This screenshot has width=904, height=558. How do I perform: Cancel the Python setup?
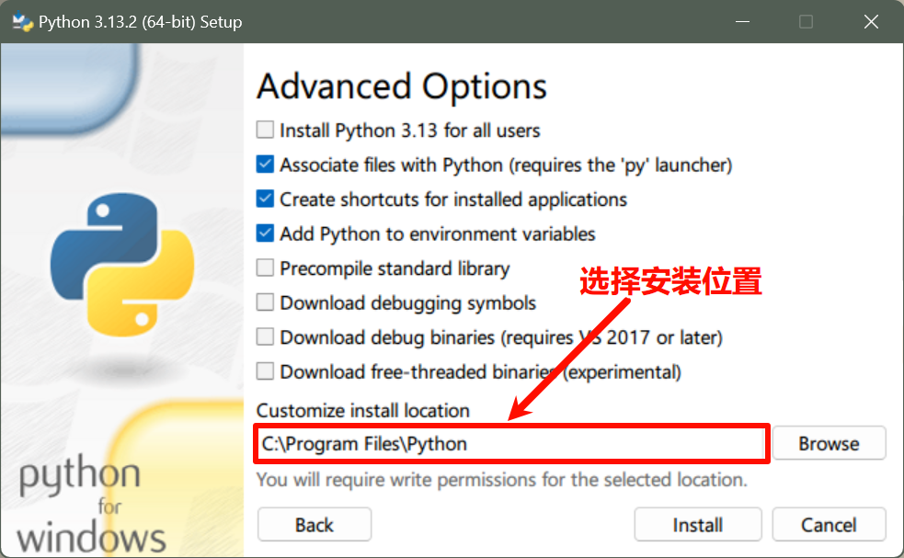[829, 525]
